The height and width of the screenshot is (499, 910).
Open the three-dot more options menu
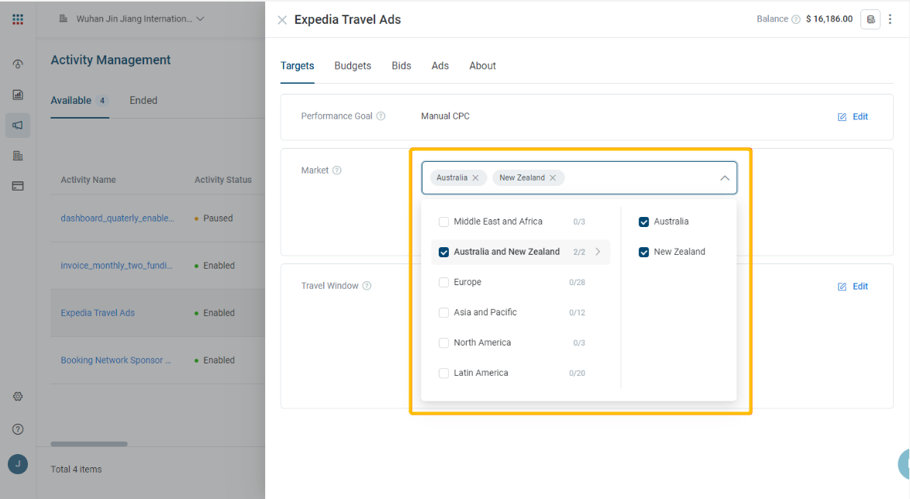pyautogui.click(x=891, y=19)
